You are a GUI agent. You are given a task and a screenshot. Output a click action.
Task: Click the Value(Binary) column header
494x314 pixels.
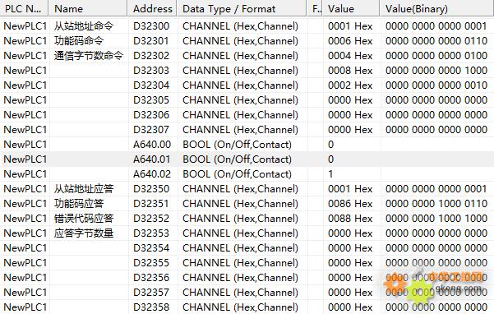click(x=436, y=8)
